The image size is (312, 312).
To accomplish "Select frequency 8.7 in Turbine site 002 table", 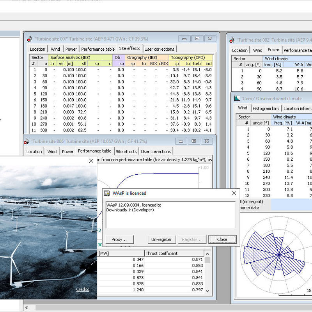I will pos(279,89).
